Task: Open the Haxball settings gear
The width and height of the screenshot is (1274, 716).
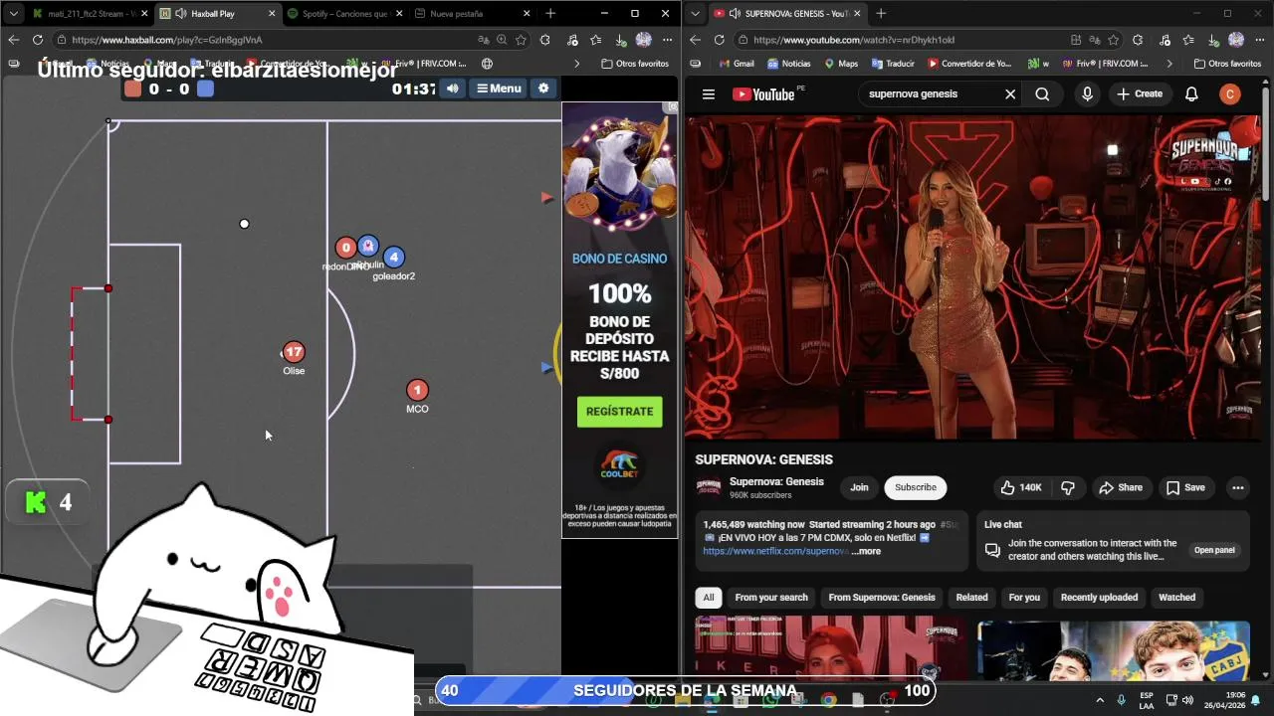Action: coord(543,89)
